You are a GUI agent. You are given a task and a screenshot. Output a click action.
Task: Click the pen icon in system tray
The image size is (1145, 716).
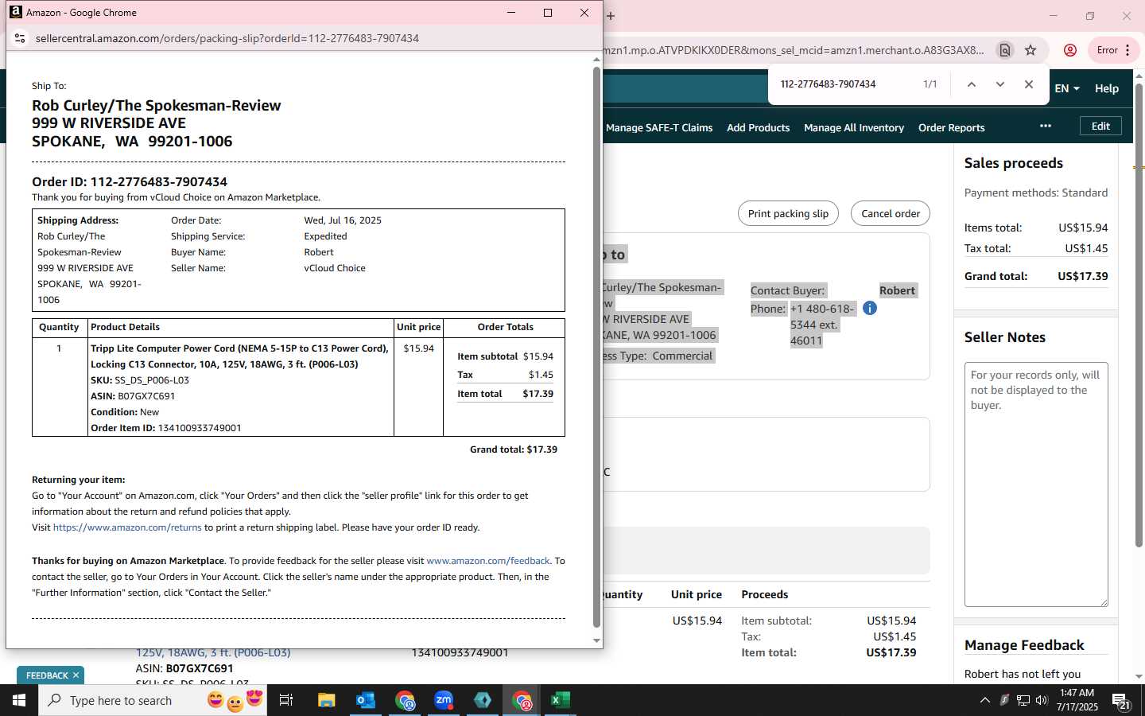pos(1004,700)
